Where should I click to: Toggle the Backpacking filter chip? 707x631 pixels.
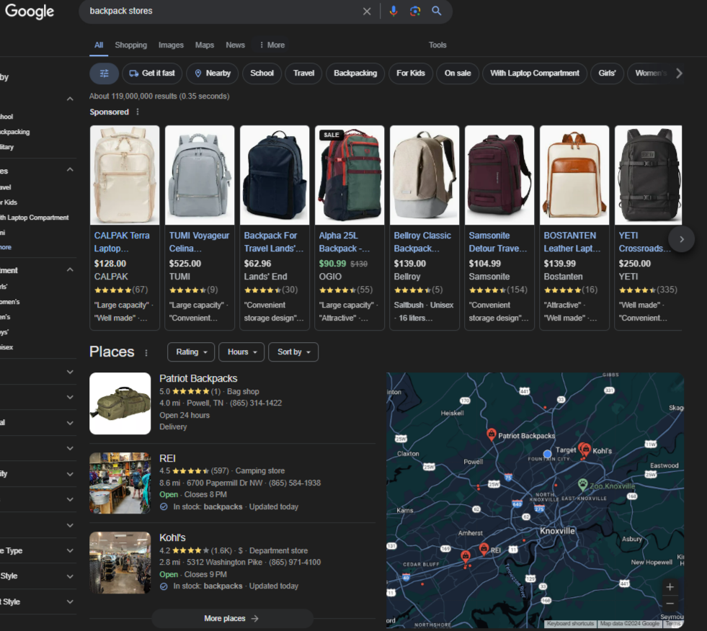pyautogui.click(x=355, y=73)
